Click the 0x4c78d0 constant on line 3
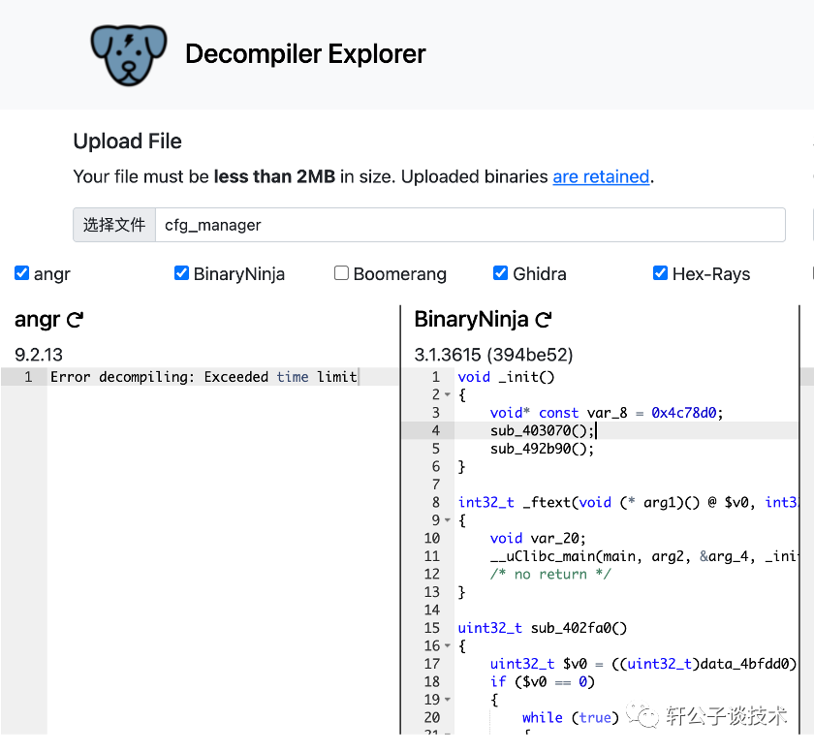Viewport: 814px width, 752px height. click(x=684, y=413)
